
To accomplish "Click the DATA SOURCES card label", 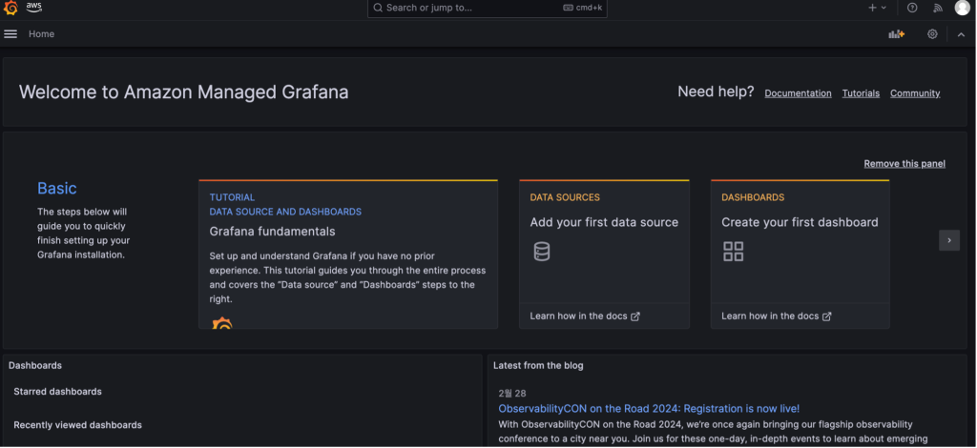I will 565,197.
